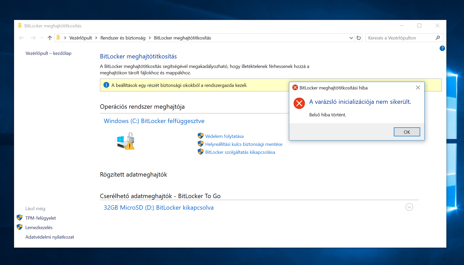Click the small error icon in dialog title bar
Viewport: 464px width, 265px height.
[x=295, y=88]
